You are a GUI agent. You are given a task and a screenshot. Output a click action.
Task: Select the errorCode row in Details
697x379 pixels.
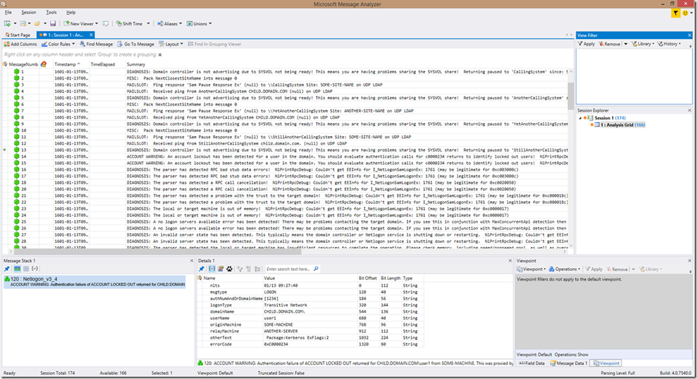pos(310,344)
